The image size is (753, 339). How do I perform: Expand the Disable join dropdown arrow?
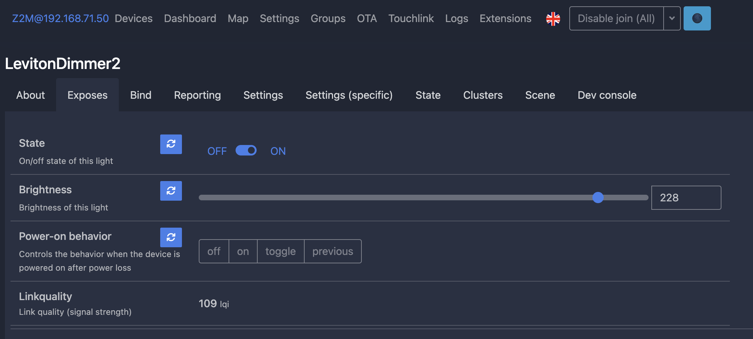(x=672, y=19)
